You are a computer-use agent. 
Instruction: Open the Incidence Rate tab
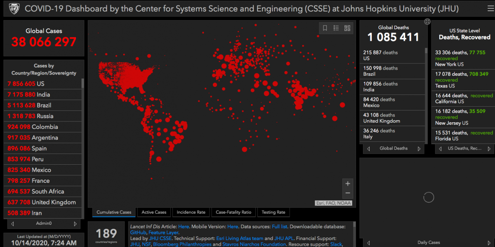click(191, 212)
